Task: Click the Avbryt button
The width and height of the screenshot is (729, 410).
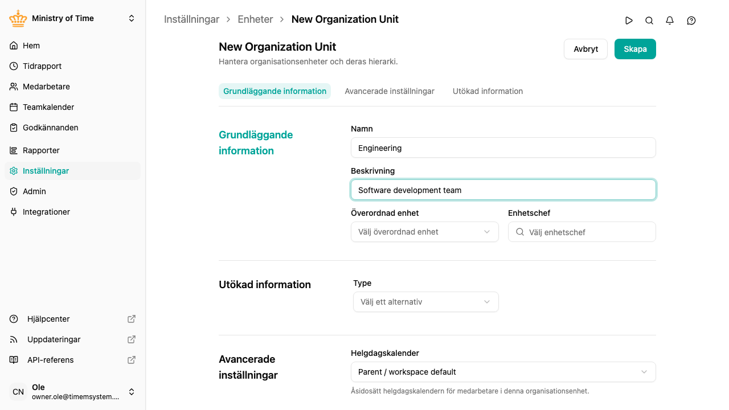Action: 585,49
